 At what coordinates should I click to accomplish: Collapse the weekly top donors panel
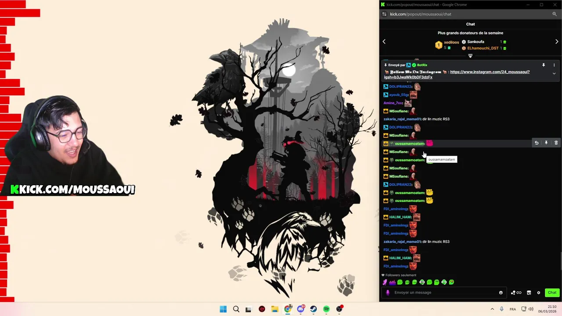point(470,56)
